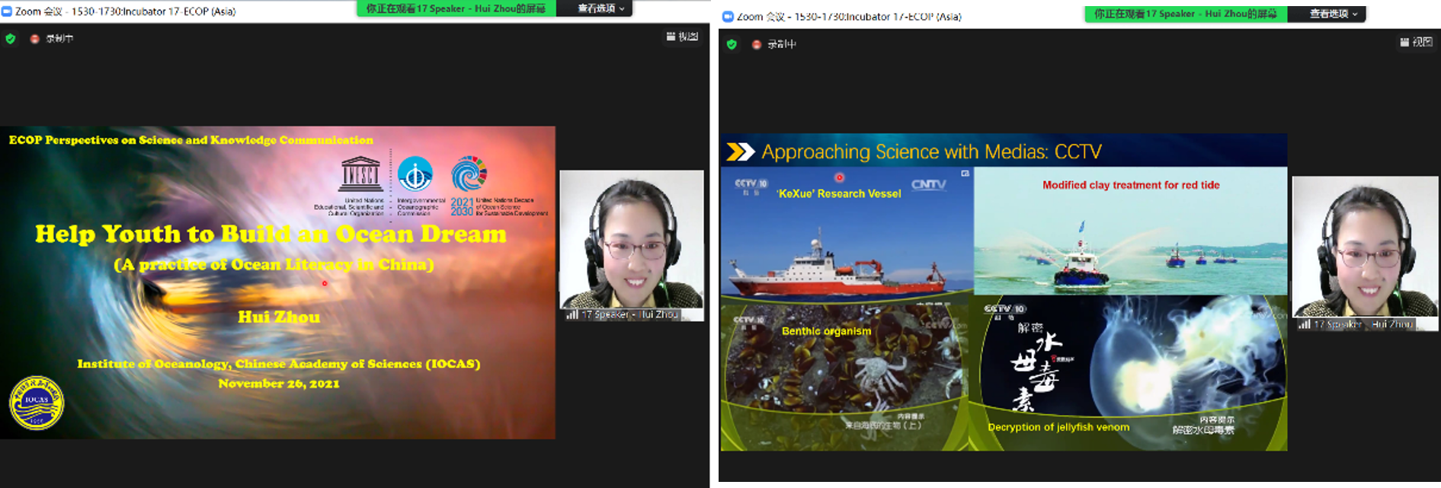1441x488 pixels.
Task: Click the Zoom app icon in the right title bar
Action: click(x=728, y=17)
